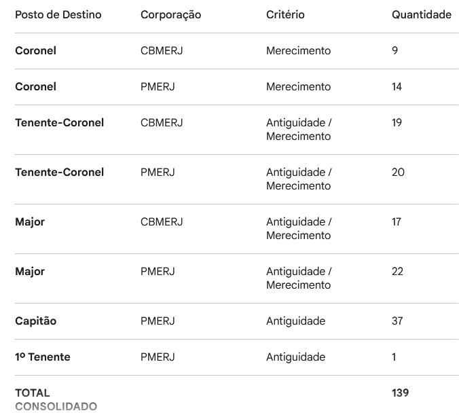Click the quantity value 22
This screenshot has width=459, height=415.
(398, 271)
